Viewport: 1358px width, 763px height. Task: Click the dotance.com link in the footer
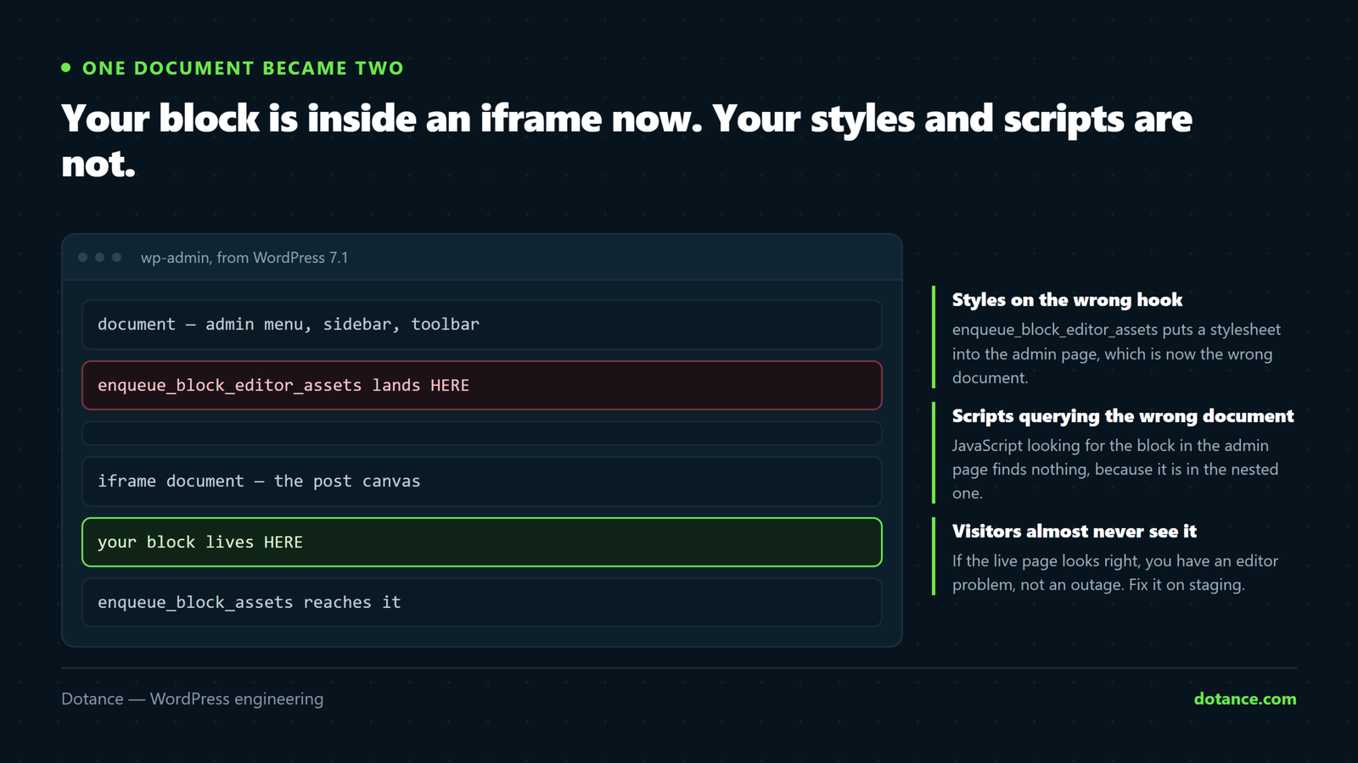[1244, 699]
